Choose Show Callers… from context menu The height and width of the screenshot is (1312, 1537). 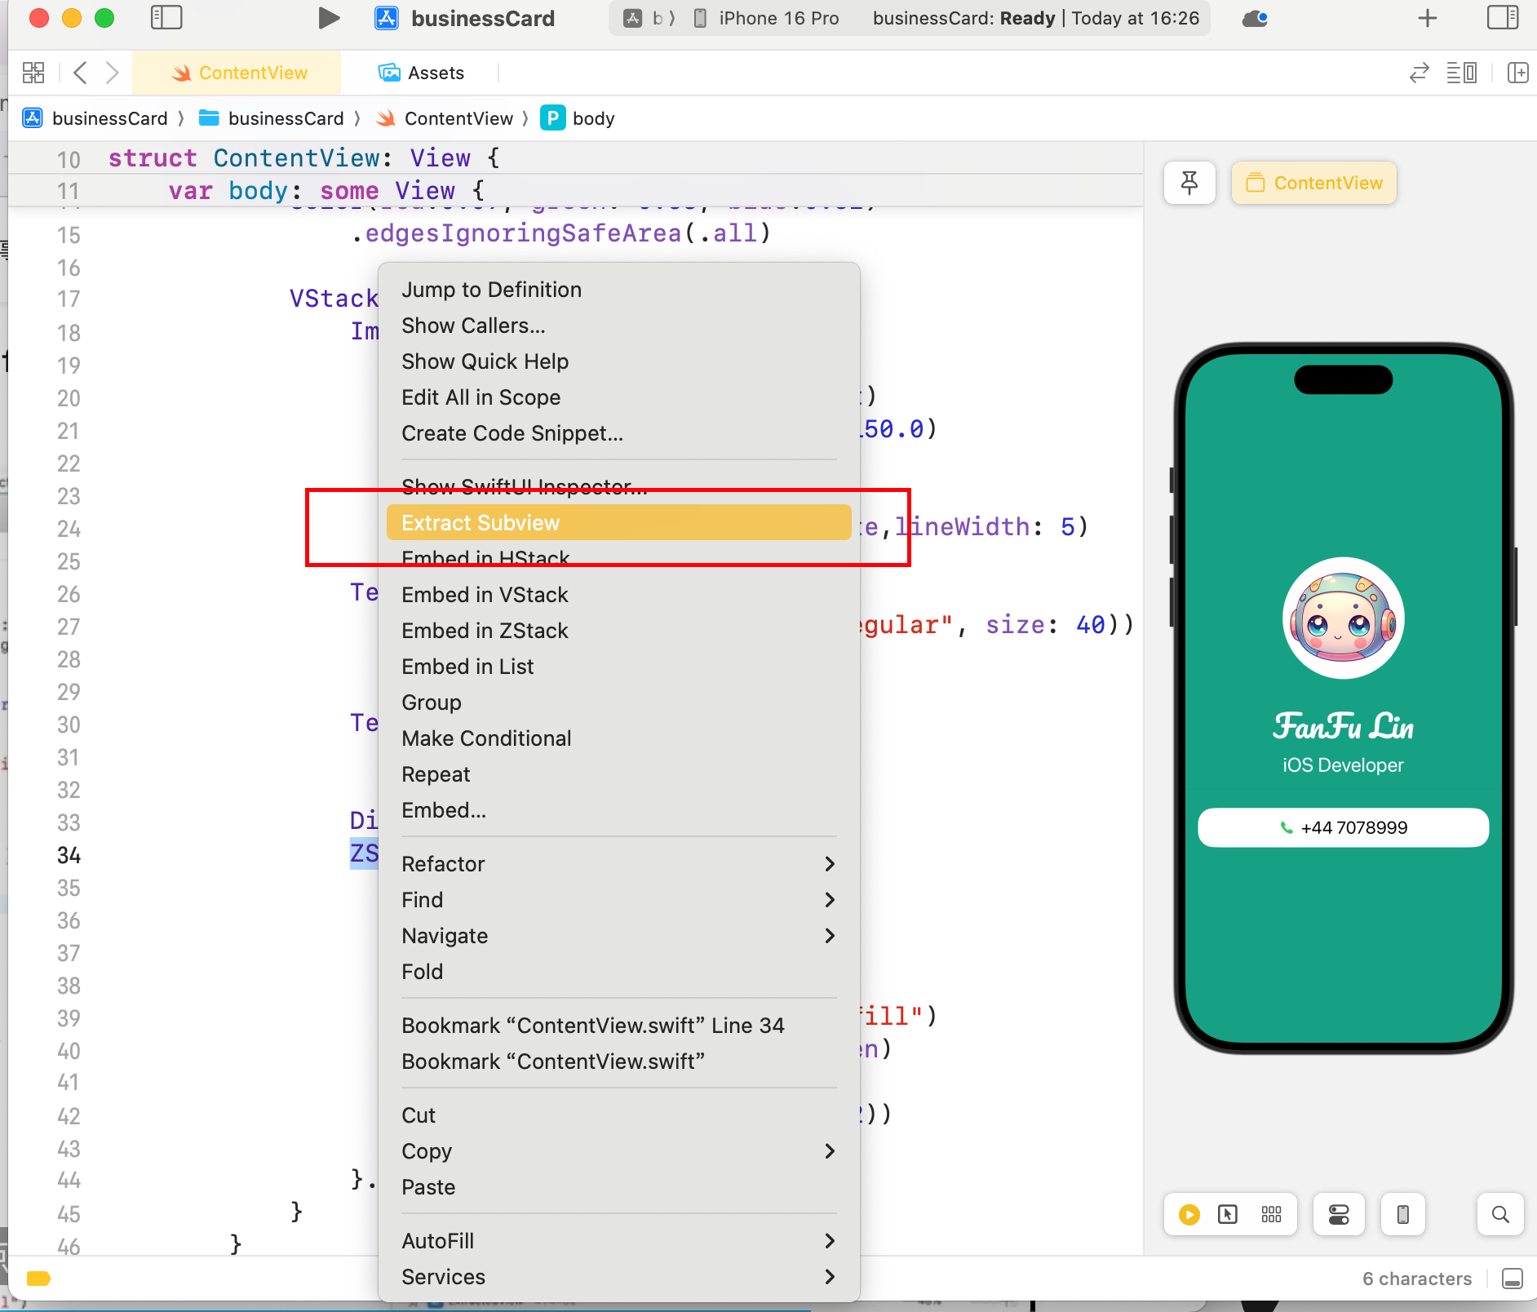pyautogui.click(x=619, y=326)
